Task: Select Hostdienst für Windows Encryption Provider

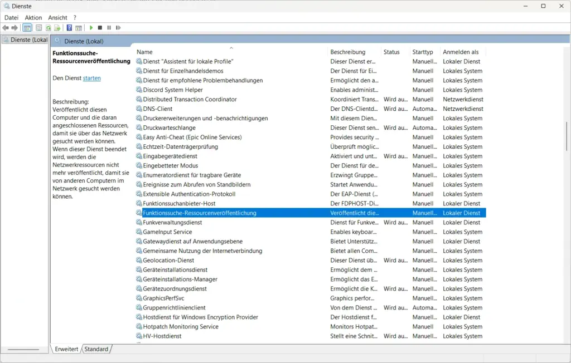Action: point(311,317)
